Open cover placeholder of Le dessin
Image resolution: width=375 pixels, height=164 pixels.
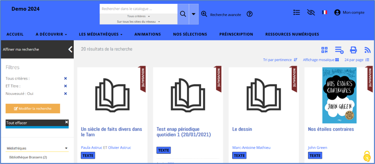tap(263, 95)
